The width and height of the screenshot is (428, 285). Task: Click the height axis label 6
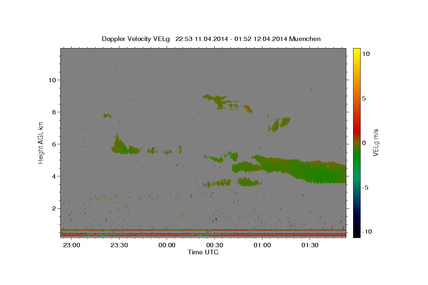coord(53,144)
